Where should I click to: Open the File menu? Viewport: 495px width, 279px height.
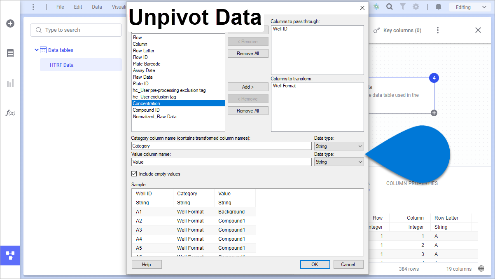pos(60,7)
